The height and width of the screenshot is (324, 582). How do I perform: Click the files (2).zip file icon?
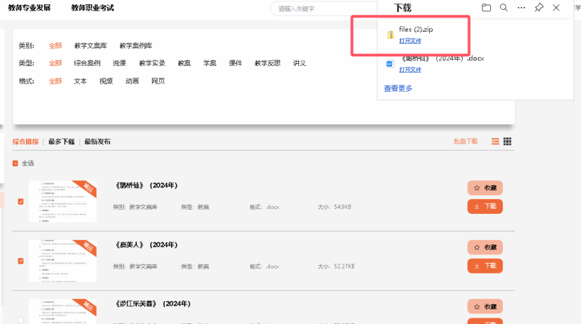pos(391,35)
